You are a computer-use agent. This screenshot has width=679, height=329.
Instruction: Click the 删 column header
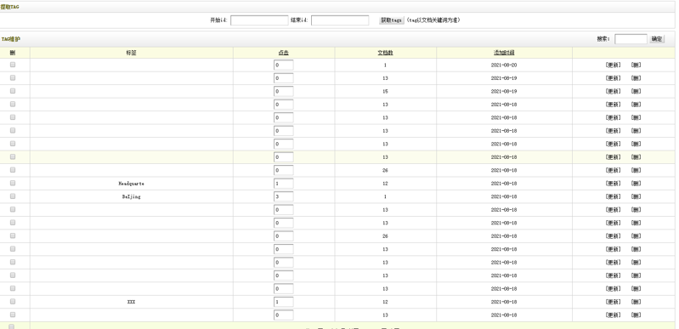tap(13, 53)
